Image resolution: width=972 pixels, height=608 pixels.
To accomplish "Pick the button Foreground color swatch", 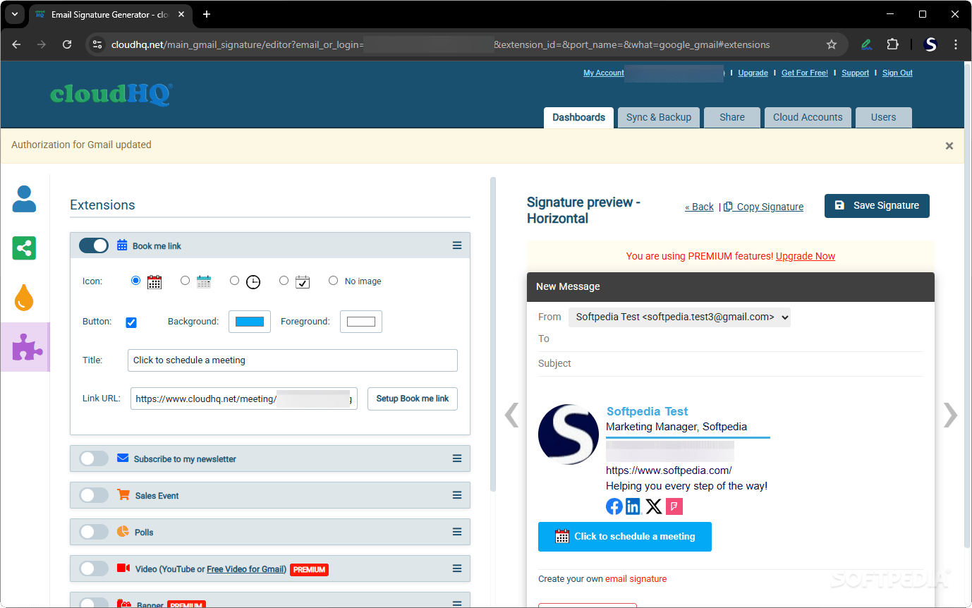I will click(361, 322).
